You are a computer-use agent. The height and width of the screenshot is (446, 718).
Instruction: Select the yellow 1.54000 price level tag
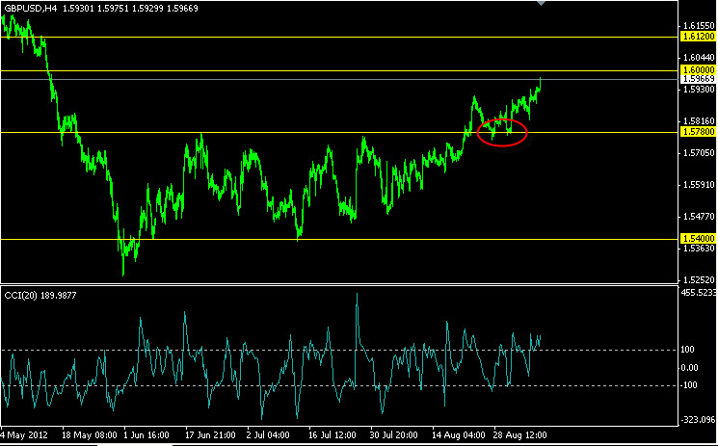click(699, 239)
